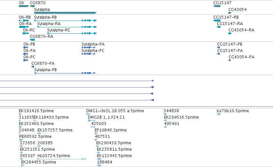
Task: Click the CG15147-PB protein arrow
Action: (x=218, y=47)
